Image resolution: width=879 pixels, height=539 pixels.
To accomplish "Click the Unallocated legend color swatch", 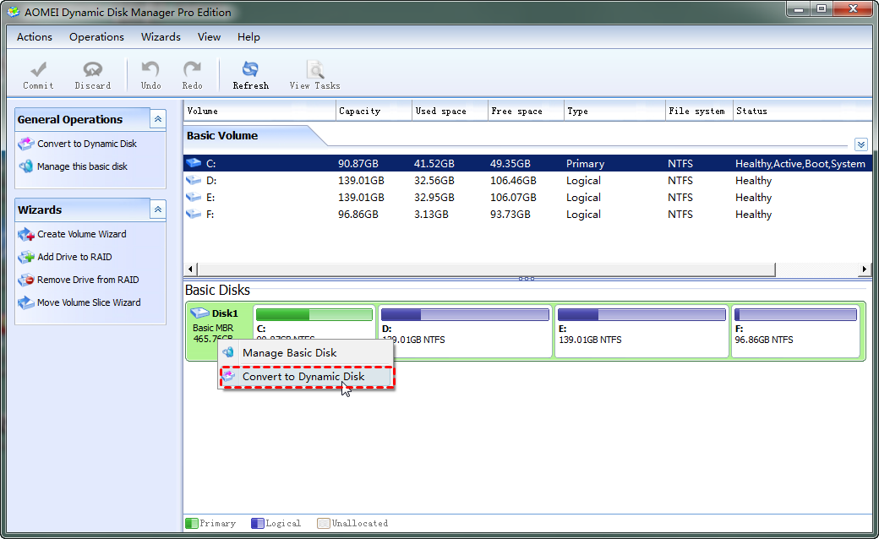I will 324,523.
